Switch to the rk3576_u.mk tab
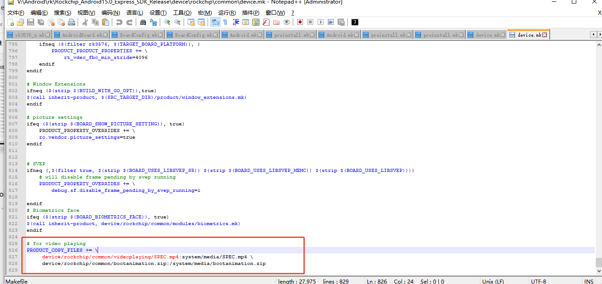 (29, 35)
